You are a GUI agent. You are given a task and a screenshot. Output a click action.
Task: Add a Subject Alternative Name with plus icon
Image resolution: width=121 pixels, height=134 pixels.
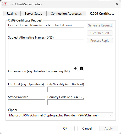coord(75,68)
